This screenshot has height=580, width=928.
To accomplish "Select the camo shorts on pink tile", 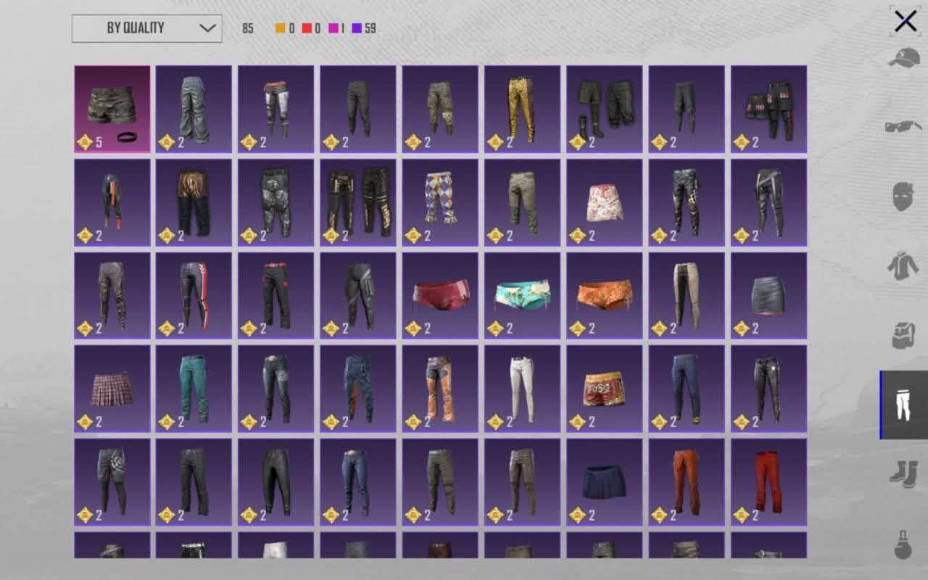I will [112, 109].
